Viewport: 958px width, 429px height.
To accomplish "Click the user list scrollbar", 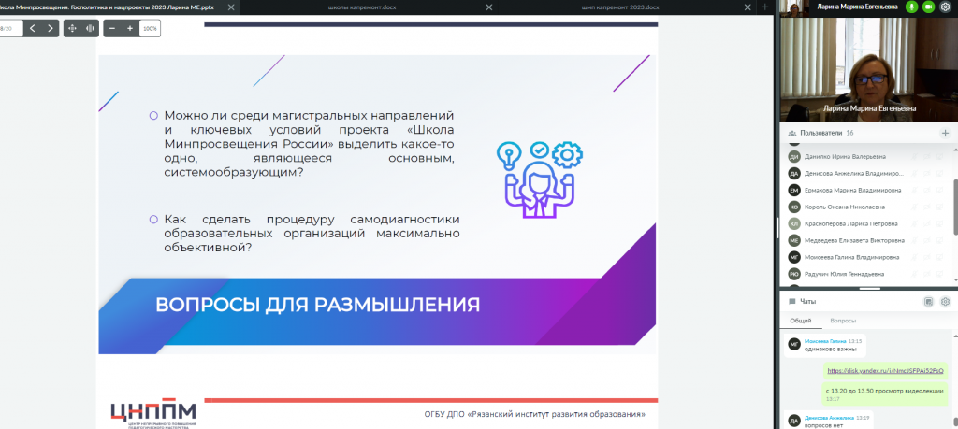I will [955, 206].
